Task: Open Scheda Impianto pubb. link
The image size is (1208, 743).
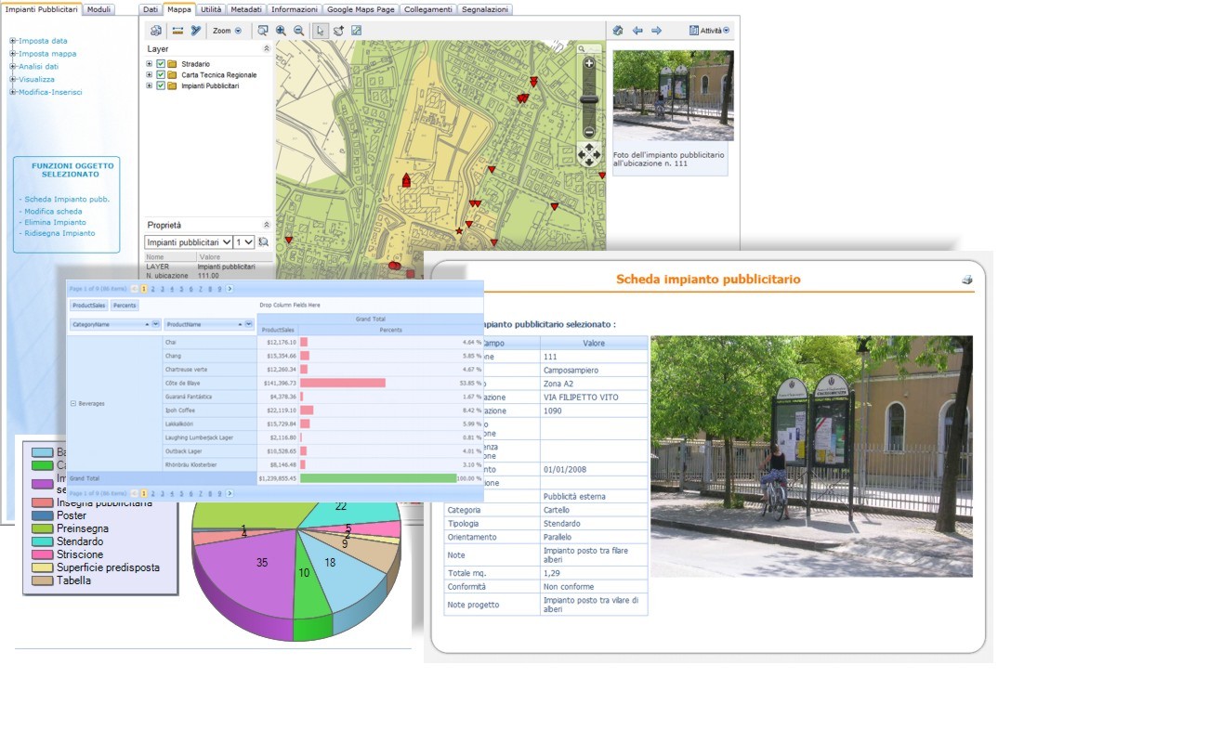Action: click(67, 200)
